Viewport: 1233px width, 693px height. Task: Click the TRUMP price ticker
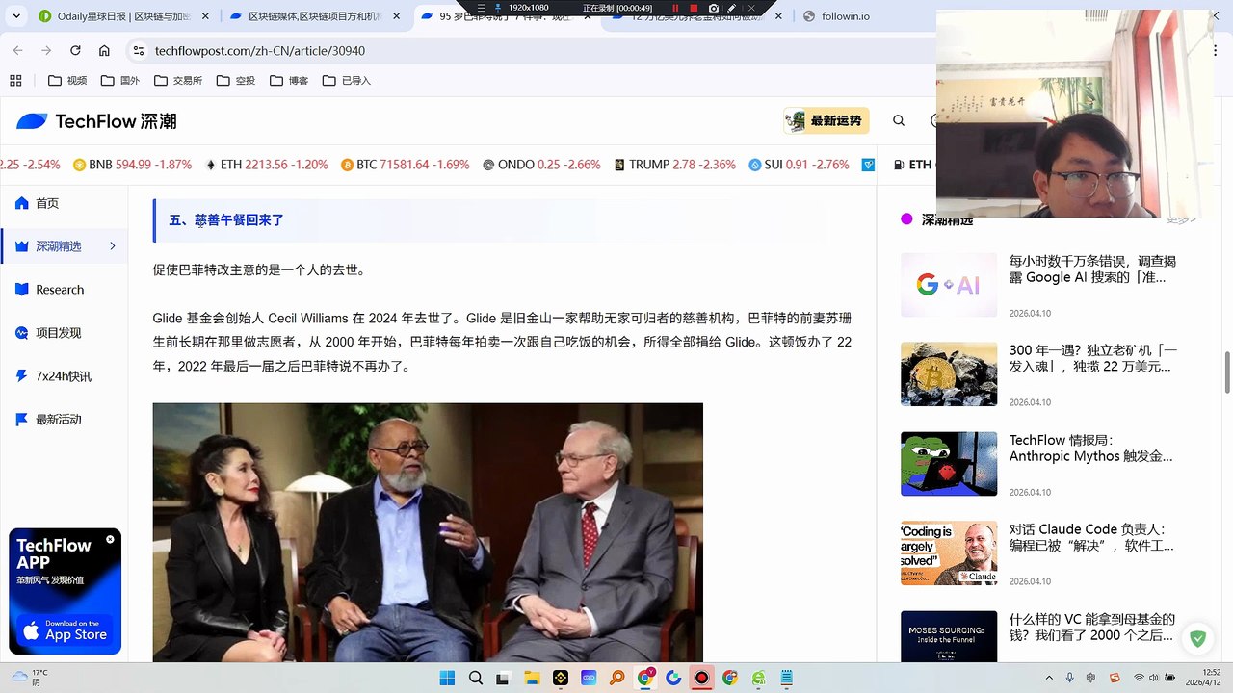tap(674, 165)
